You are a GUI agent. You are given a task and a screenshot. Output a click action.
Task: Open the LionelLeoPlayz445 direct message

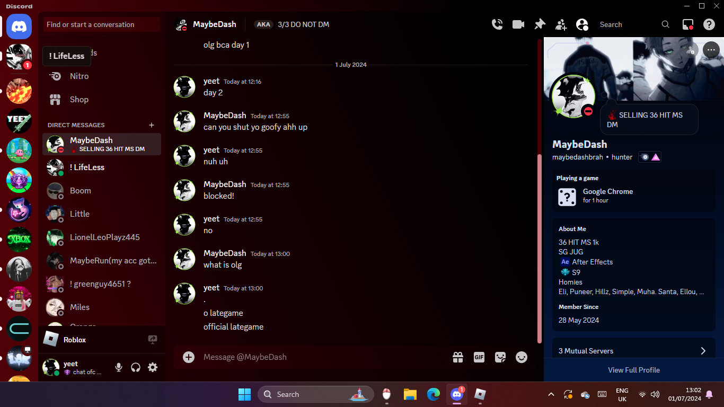point(102,237)
